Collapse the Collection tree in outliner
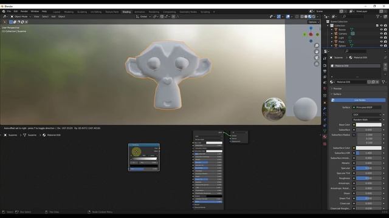This screenshot has height=218, width=389. 328,25
